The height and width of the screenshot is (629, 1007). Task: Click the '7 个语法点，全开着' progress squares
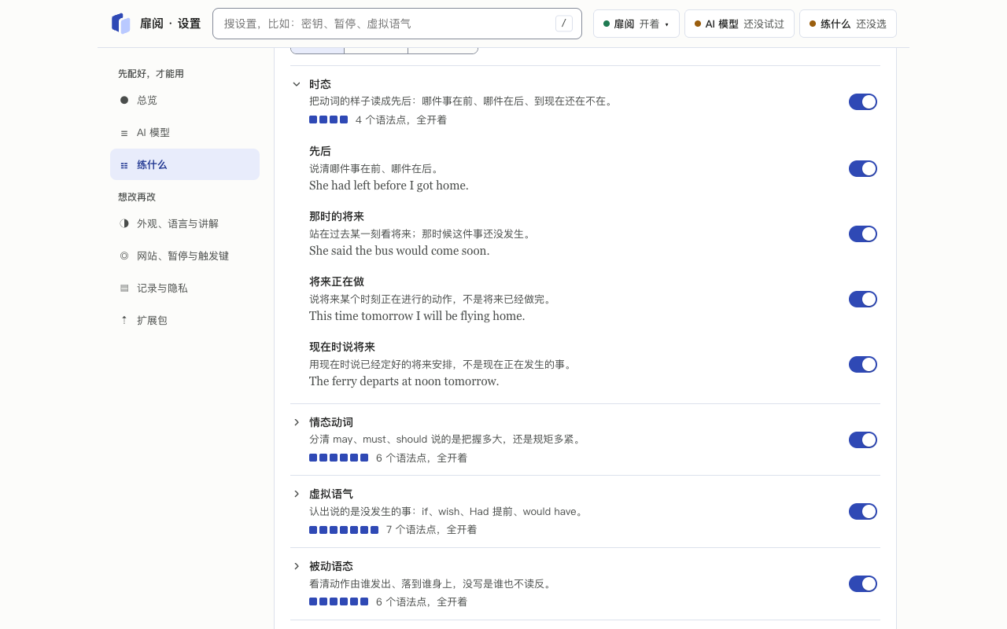point(344,530)
